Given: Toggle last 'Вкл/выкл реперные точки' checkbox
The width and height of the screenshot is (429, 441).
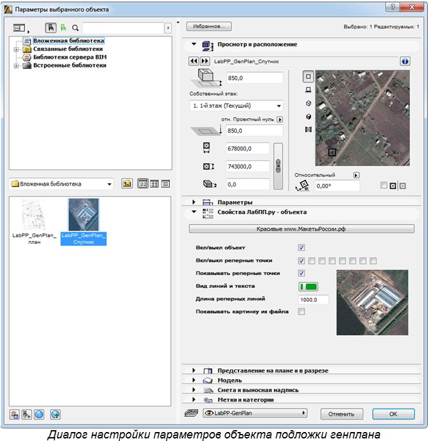Looking at the screenshot, I should coord(373,261).
